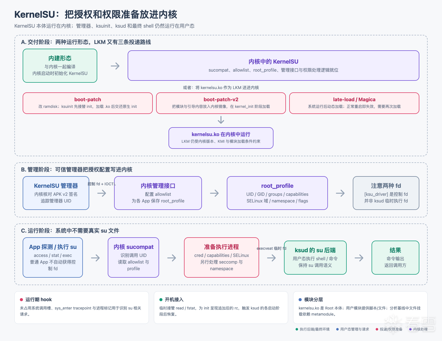The height and width of the screenshot is (341, 442).
Task: Click legend entry "执行后端/最终环境"
Action: [x=312, y=329]
